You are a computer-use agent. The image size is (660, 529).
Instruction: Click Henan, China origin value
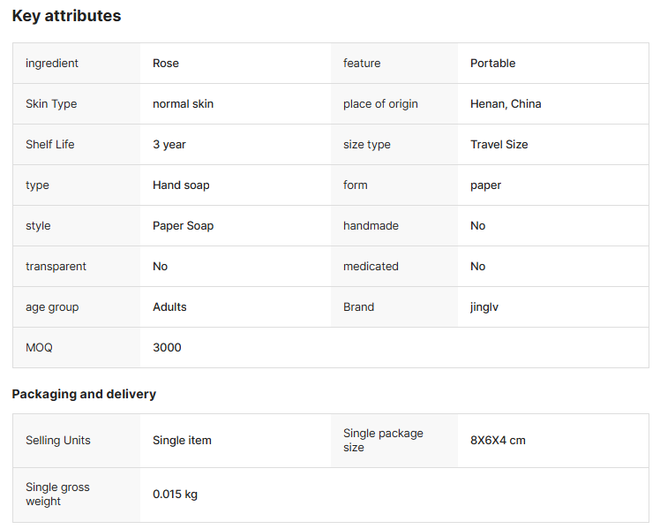point(506,104)
